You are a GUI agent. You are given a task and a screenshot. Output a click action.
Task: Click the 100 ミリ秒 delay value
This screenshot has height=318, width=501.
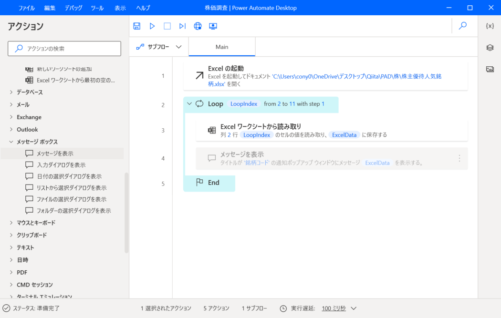pyautogui.click(x=334, y=308)
